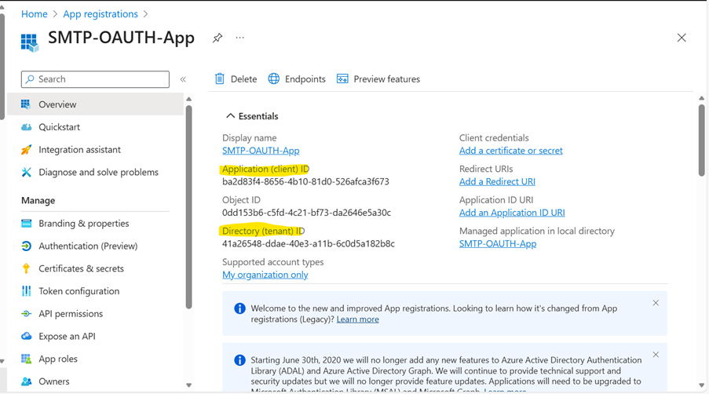Screen dimensions: 709x394
Task: Click My organization only link
Action: 265,275
